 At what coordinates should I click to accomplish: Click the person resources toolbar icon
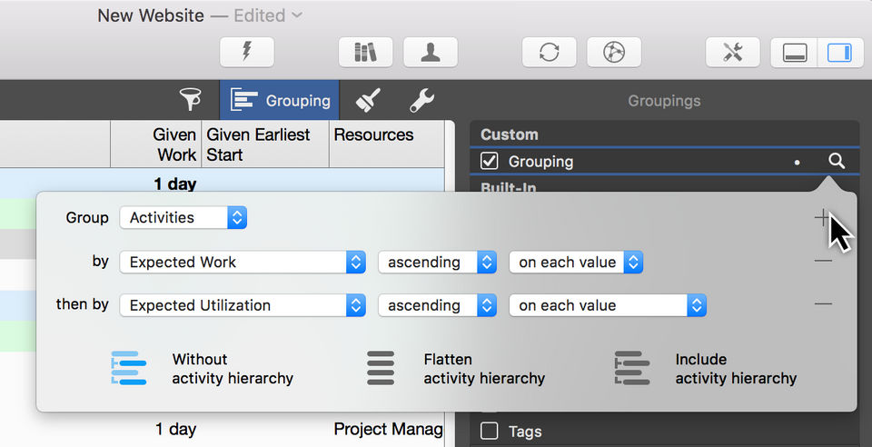point(431,52)
